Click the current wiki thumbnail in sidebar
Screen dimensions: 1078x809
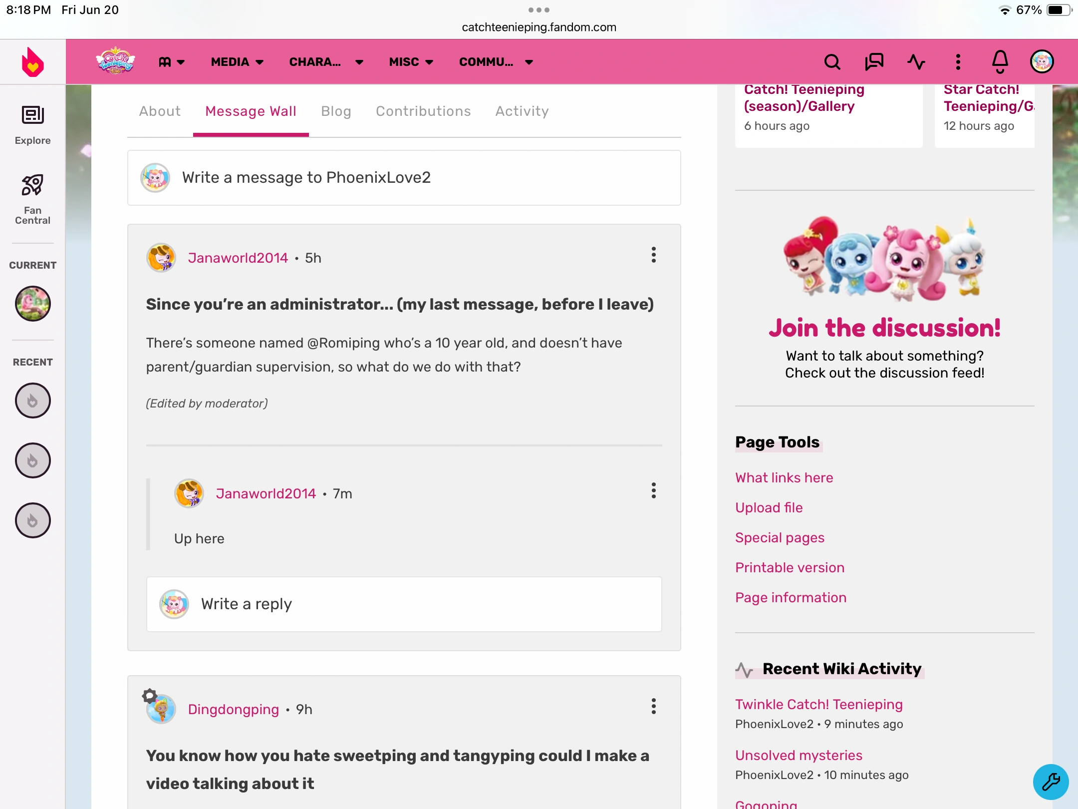[32, 304]
